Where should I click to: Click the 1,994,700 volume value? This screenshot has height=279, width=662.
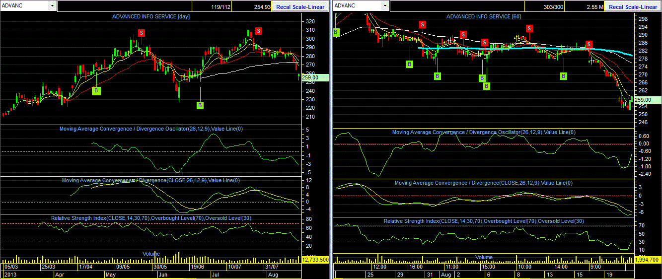tap(647, 260)
